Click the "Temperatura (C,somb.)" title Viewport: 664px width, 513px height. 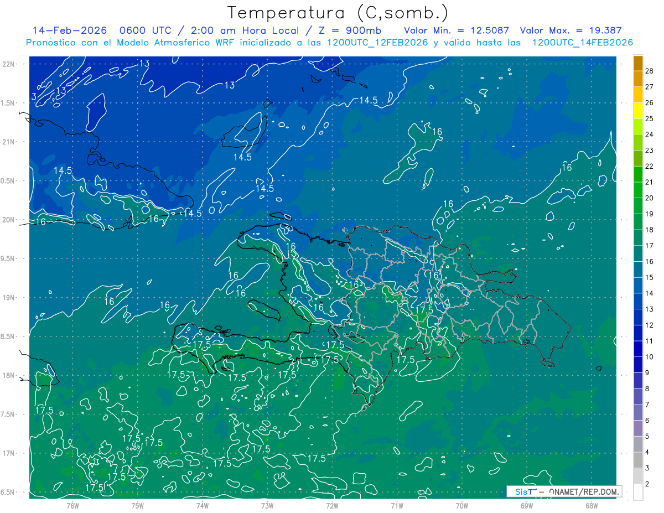pos(338,13)
